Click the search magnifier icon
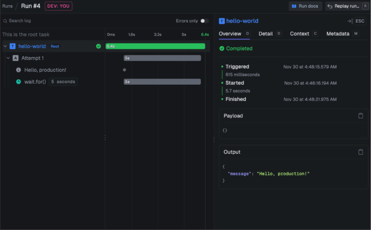The width and height of the screenshot is (371, 230). tap(5, 21)
